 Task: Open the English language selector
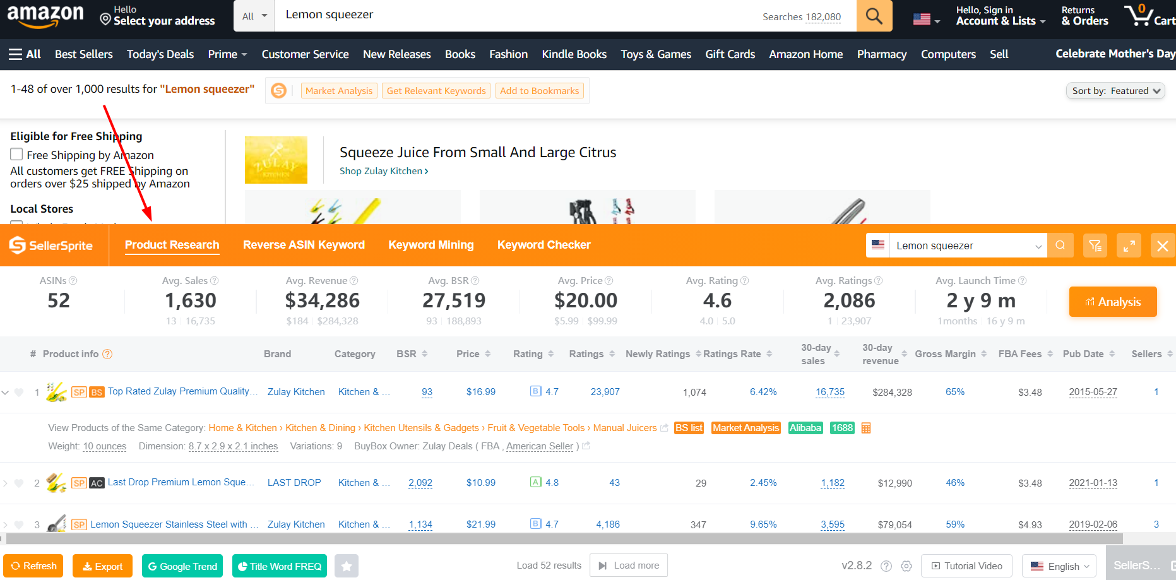(x=1059, y=566)
